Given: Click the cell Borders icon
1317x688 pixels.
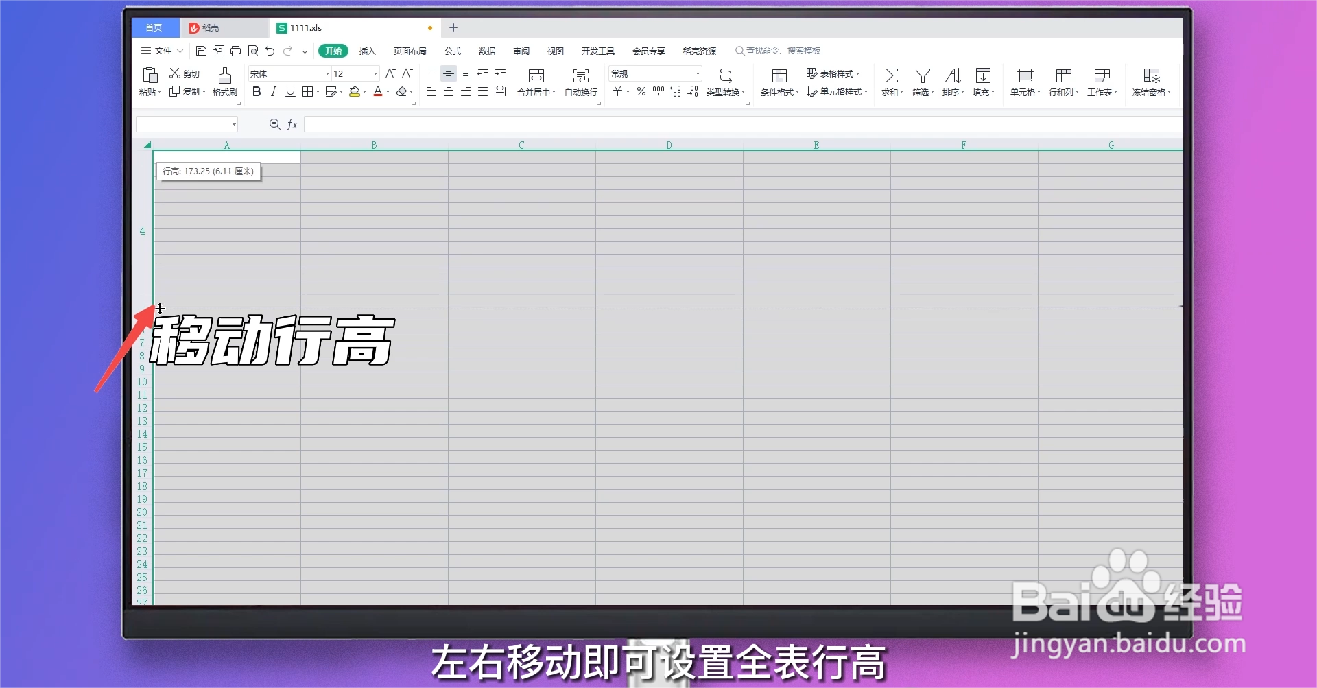Looking at the screenshot, I should [308, 91].
